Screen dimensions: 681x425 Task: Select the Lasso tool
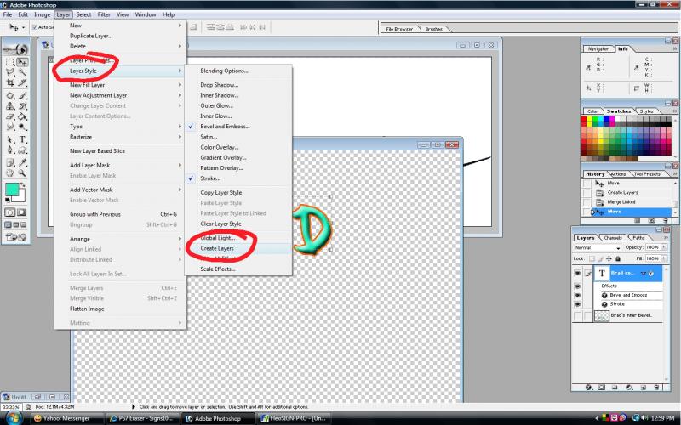(10, 72)
